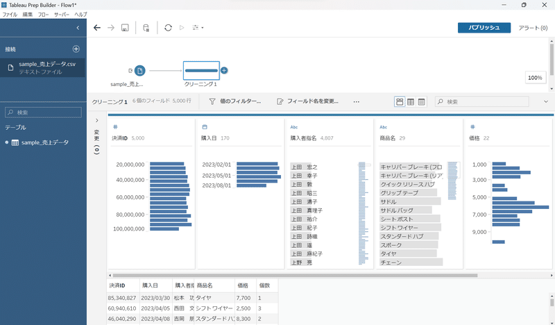
Task: Select cell 85,340,827 in data grid
Action: point(123,298)
